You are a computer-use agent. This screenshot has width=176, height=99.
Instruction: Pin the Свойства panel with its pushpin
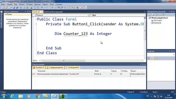172,51
